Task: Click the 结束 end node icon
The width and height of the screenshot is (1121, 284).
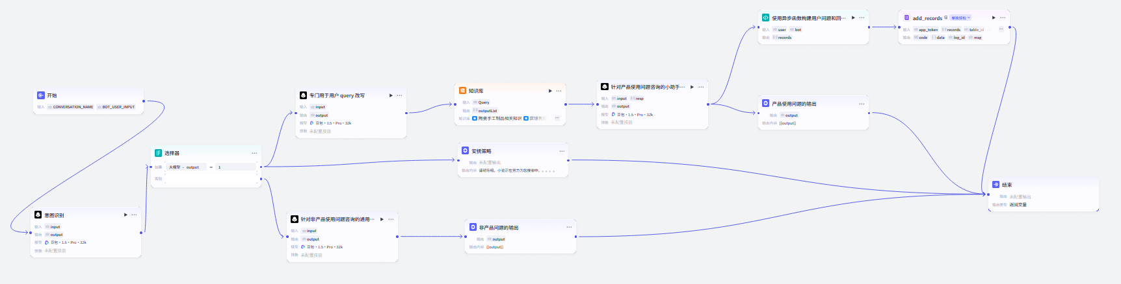Action: pyautogui.click(x=996, y=185)
